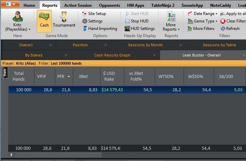The width and height of the screenshot is (246, 161).
Task: Open the Active Session ribbon tab
Action: pyautogui.click(x=78, y=5)
